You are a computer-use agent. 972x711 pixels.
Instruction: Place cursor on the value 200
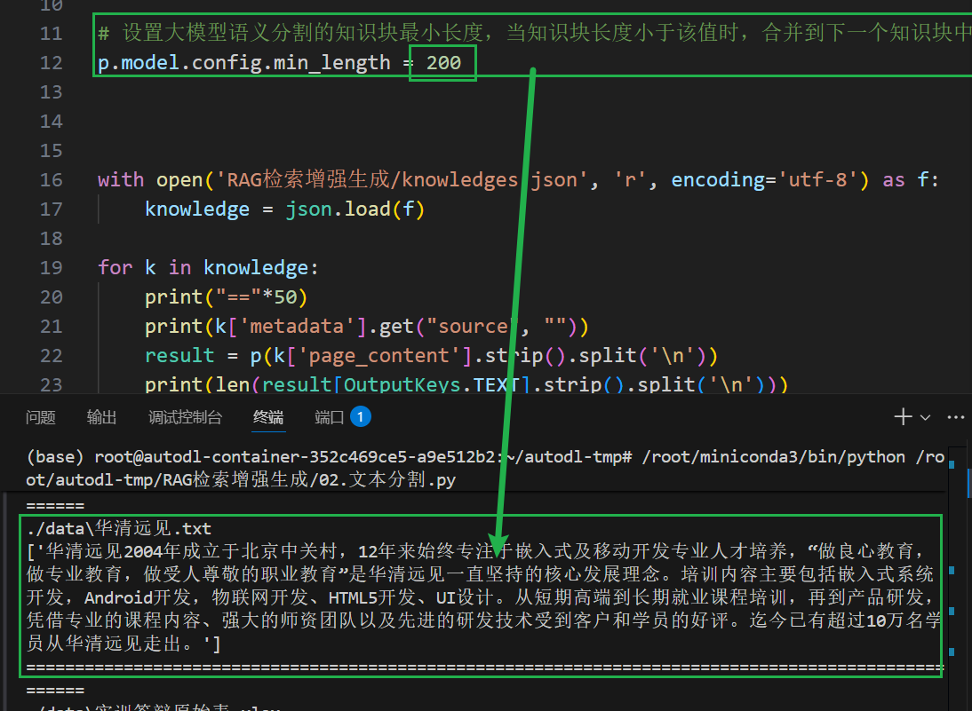pos(443,63)
